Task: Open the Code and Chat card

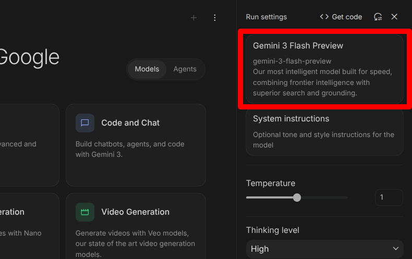Action: [x=136, y=145]
